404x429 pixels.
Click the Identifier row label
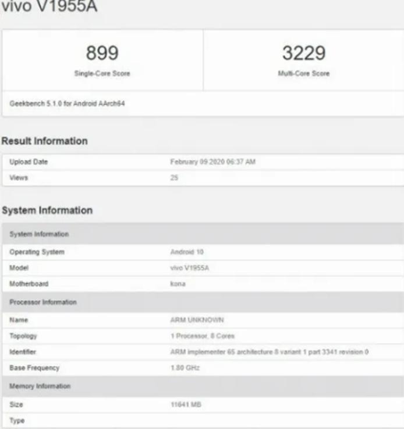[x=23, y=352]
